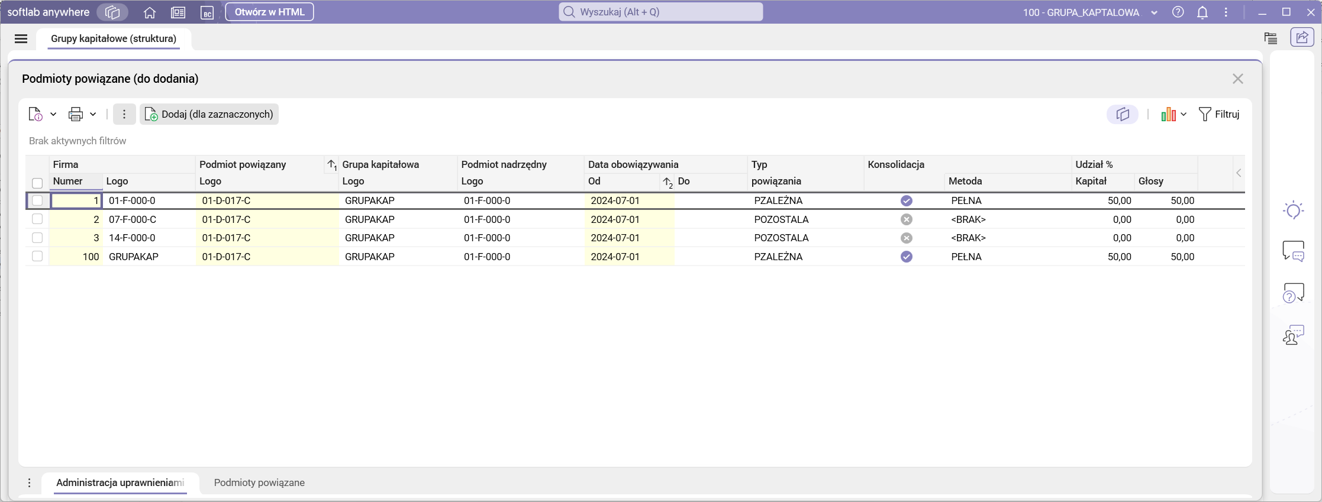
Task: Click Dodaj (dla zaznaczonych) button
Action: pyautogui.click(x=209, y=114)
